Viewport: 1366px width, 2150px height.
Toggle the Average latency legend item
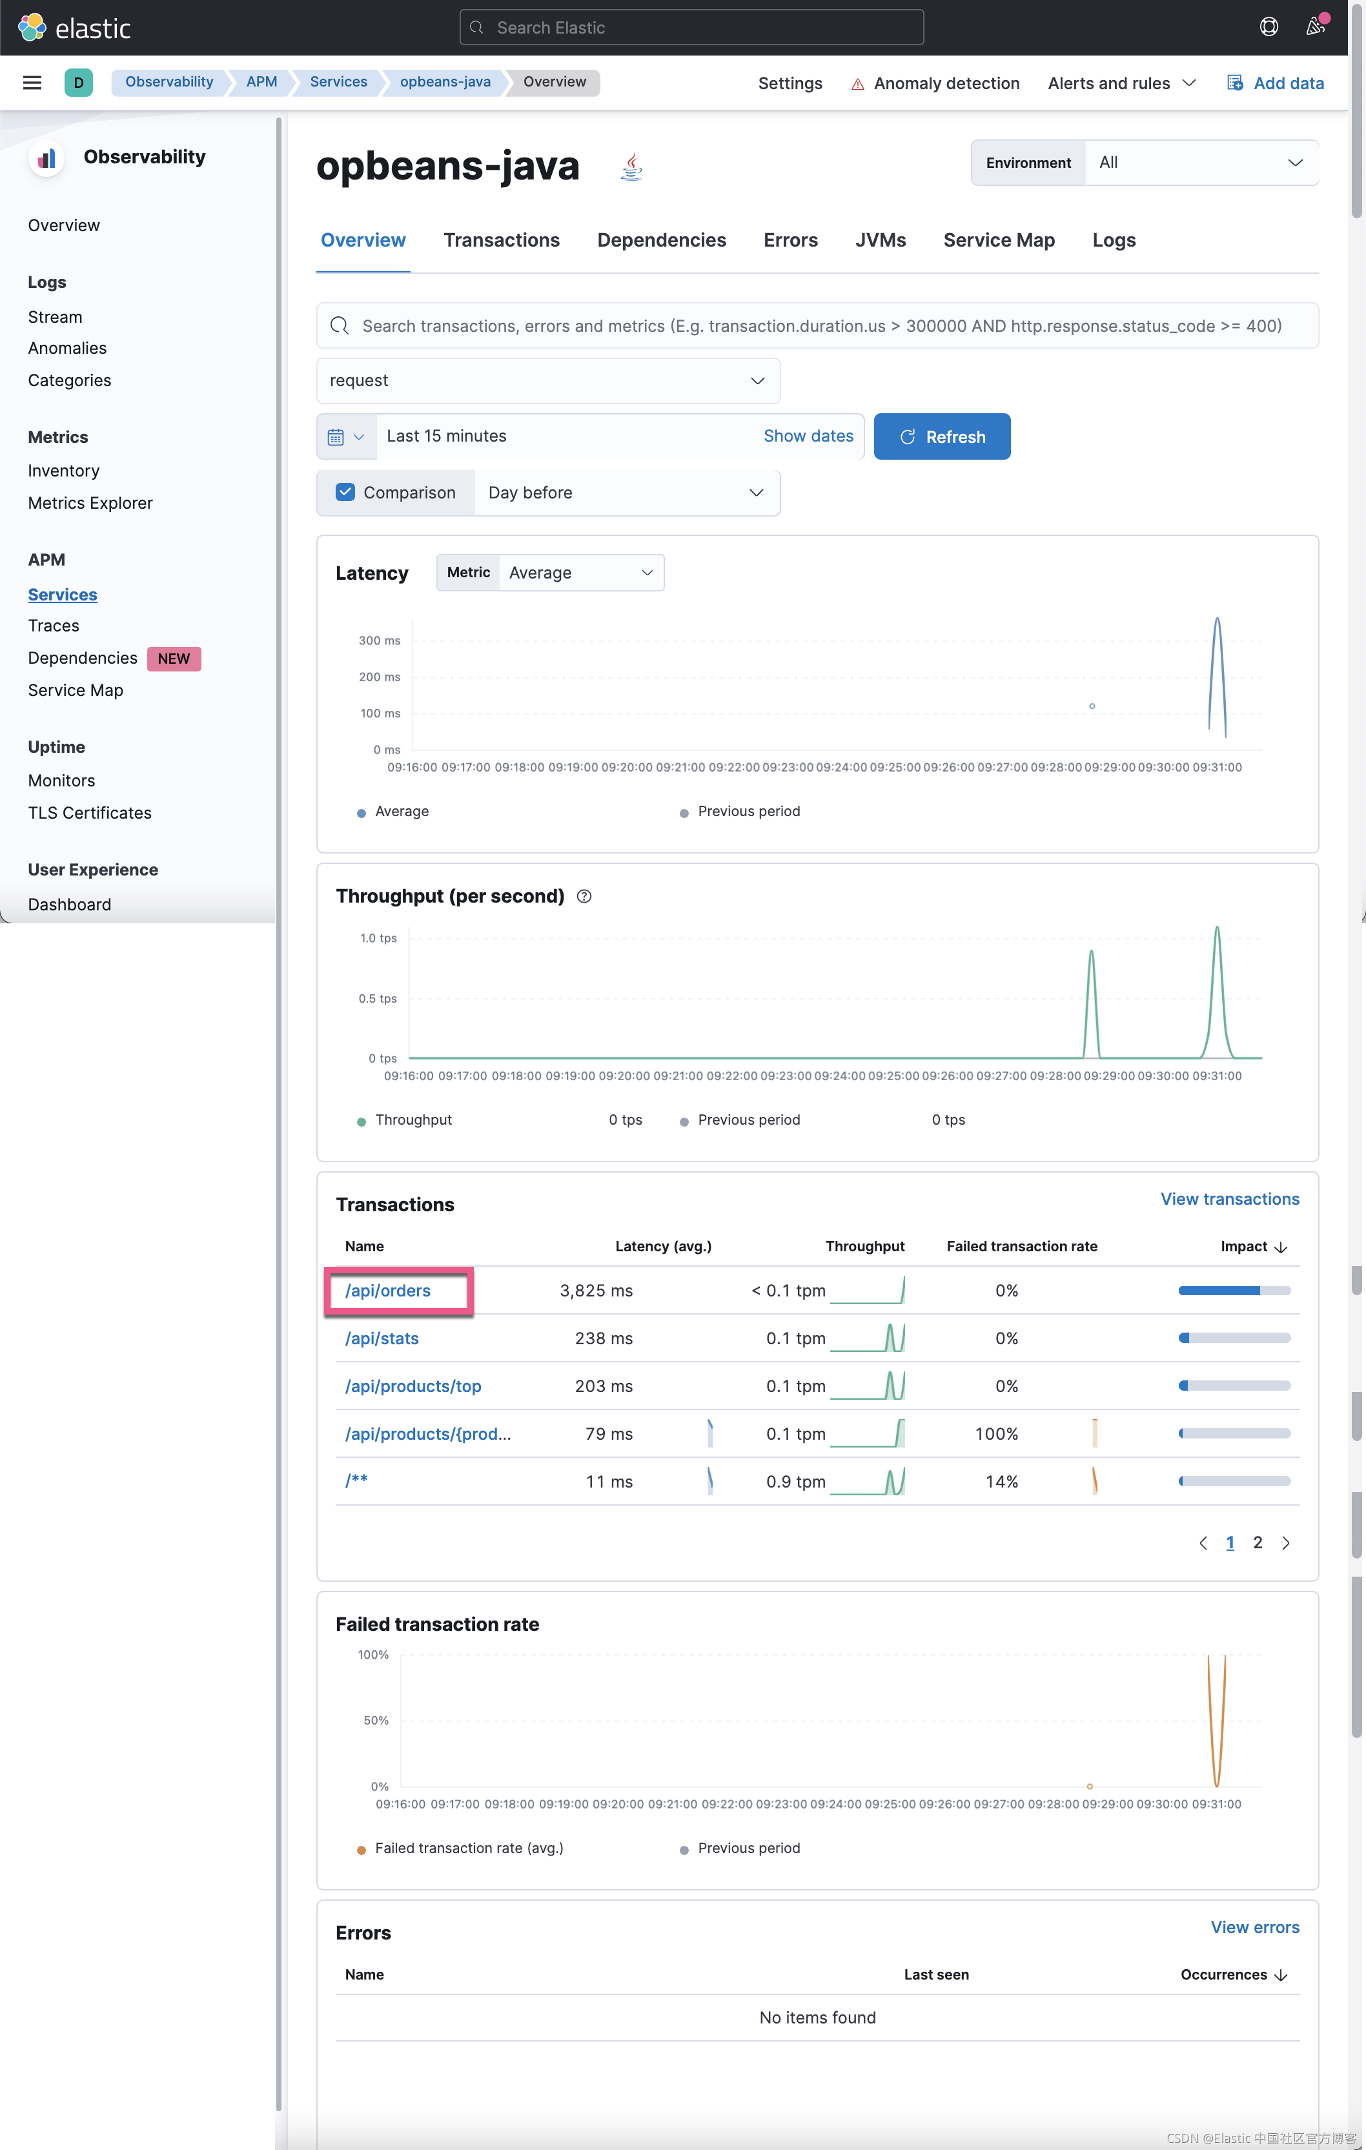coord(401,812)
